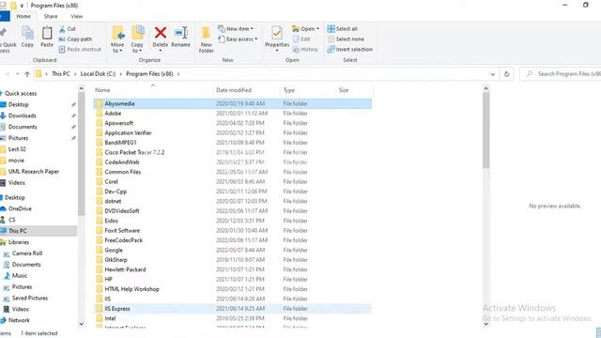Select the HTML Help Workshop folder
The width and height of the screenshot is (601, 338).
233,289
